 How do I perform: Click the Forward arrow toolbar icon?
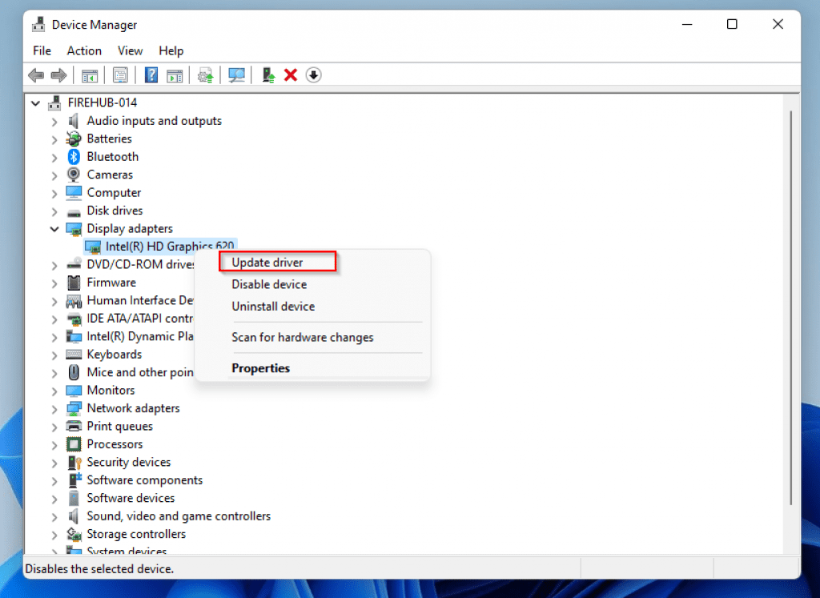point(58,75)
